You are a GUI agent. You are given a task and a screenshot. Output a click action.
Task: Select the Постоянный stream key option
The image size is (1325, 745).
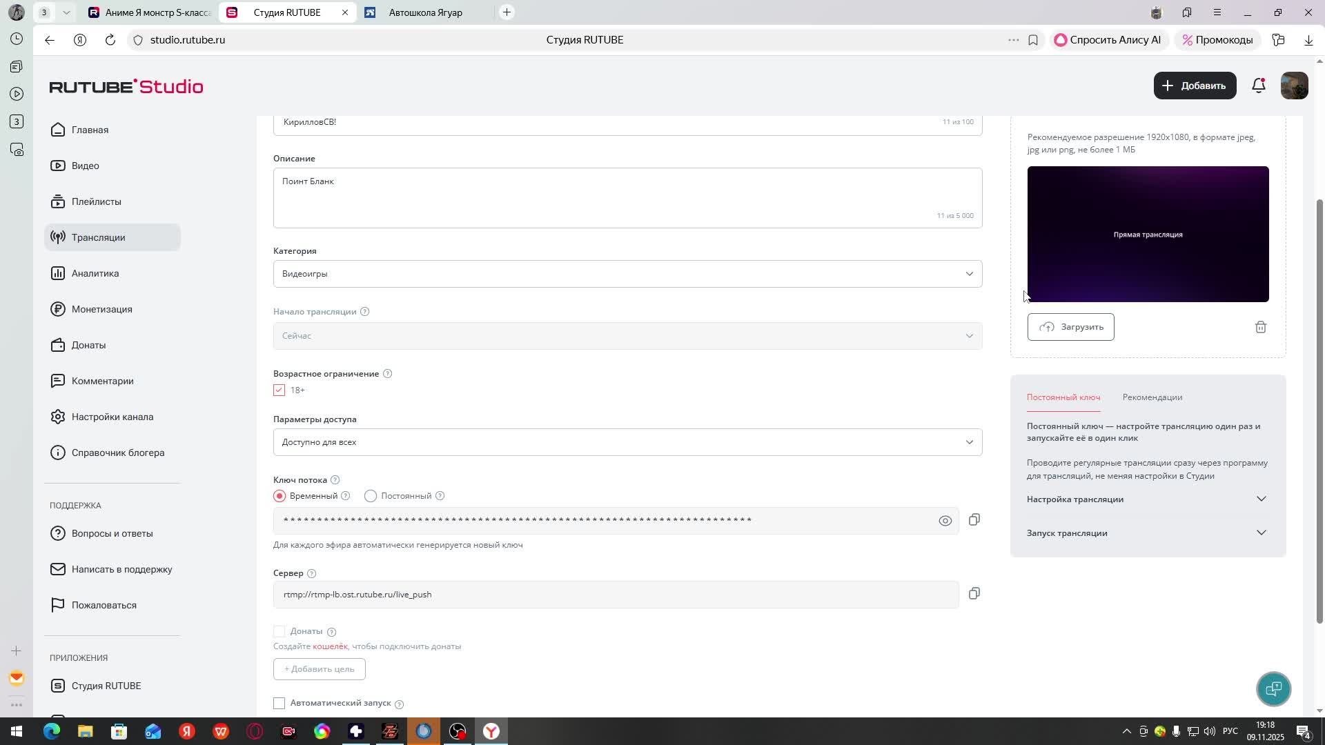pos(371,496)
